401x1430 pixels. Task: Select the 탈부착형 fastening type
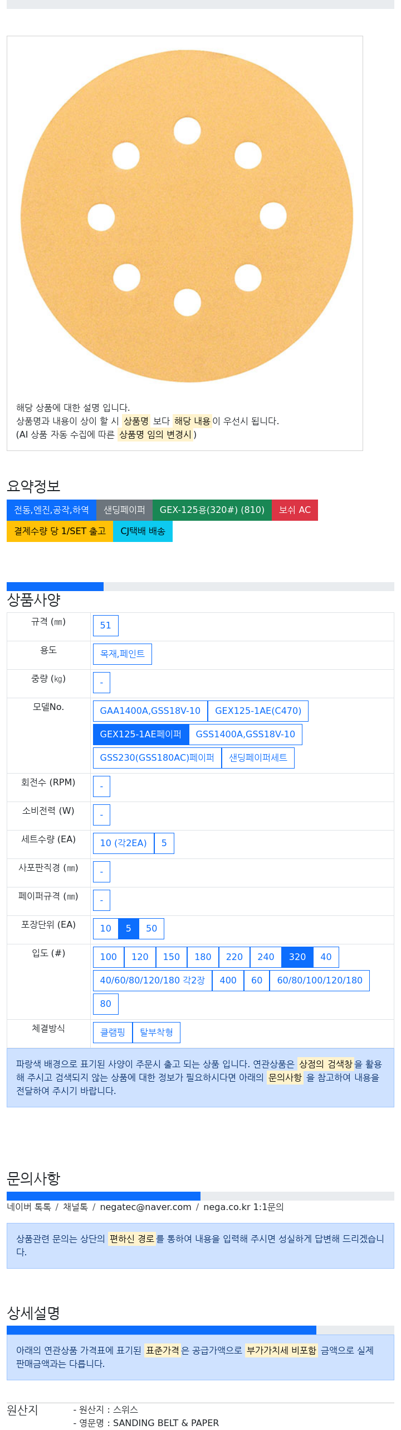pos(157,1033)
